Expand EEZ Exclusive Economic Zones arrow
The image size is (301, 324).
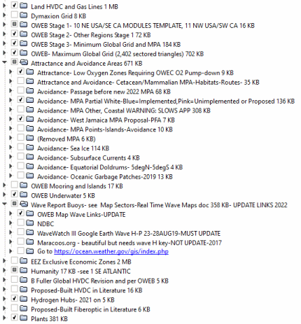[4, 261]
